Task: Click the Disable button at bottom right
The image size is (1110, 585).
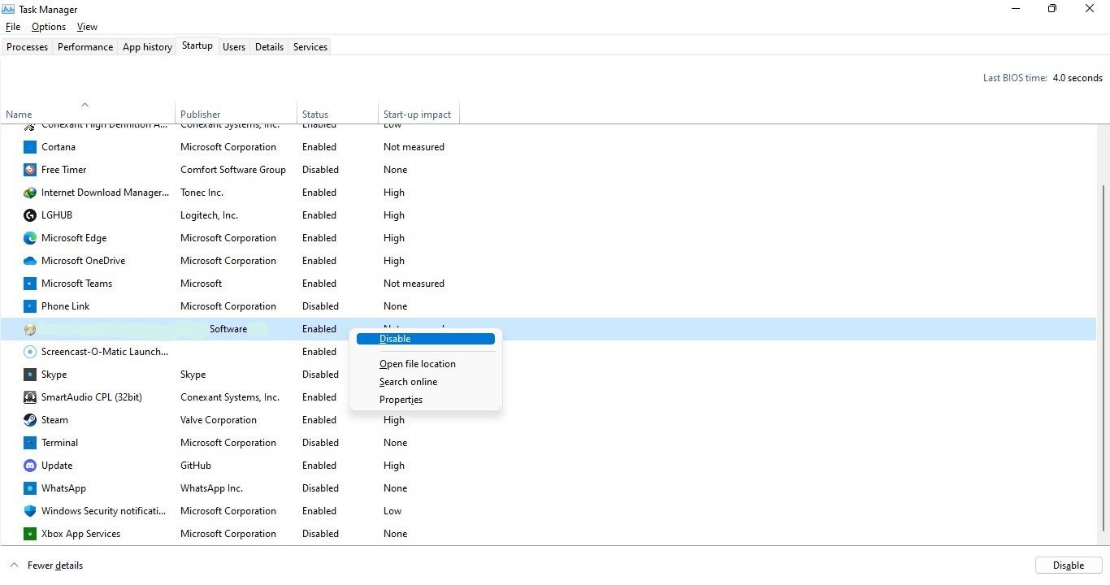Action: [1069, 565]
